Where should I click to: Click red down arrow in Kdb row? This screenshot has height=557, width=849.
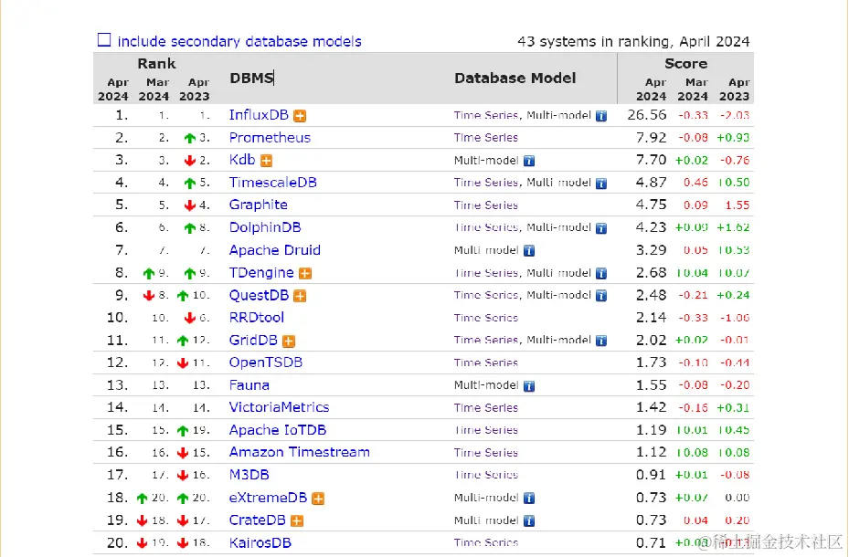coord(189,161)
